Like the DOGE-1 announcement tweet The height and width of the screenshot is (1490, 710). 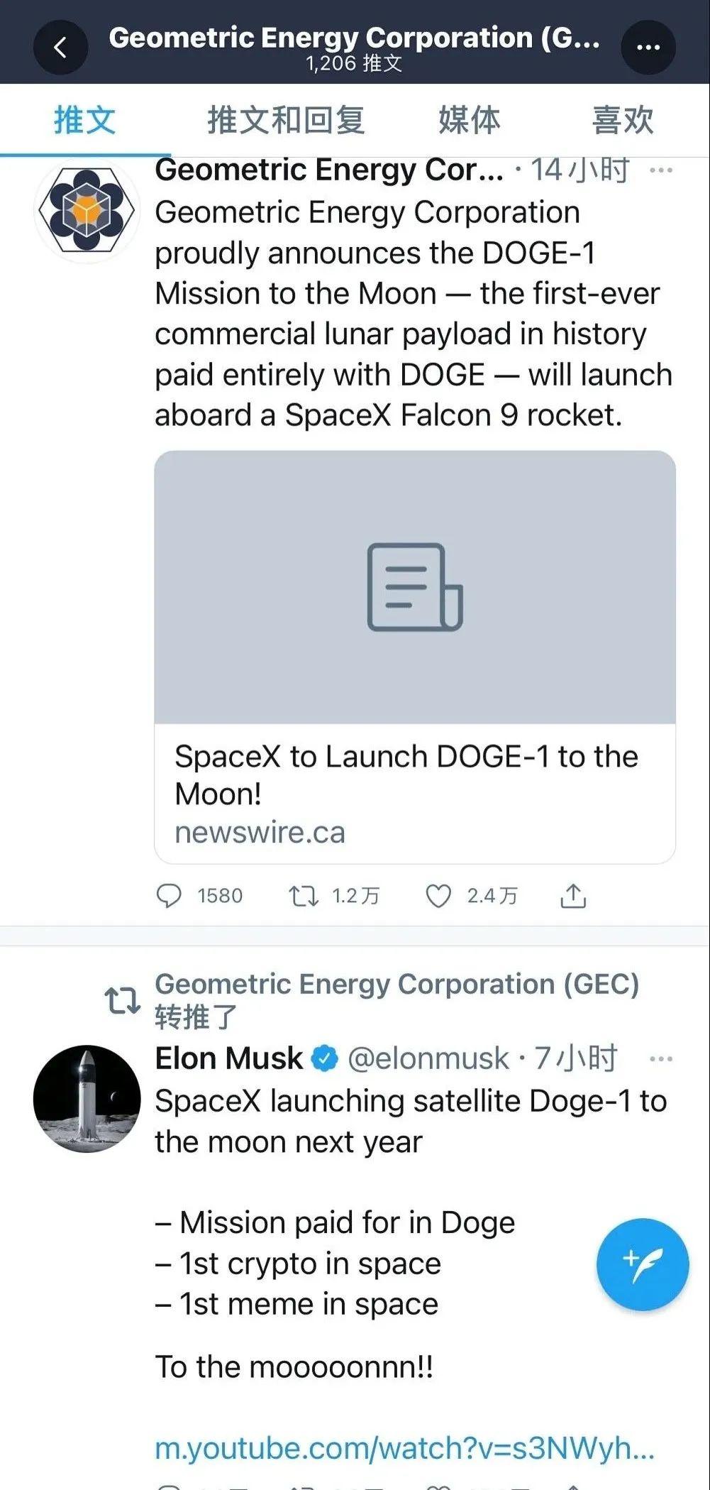click(x=440, y=896)
